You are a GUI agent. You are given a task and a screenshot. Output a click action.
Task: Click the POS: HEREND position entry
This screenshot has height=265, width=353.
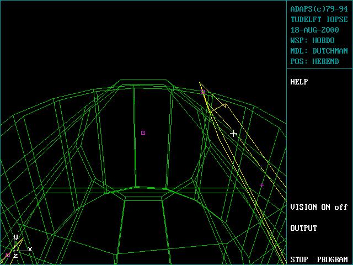click(314, 61)
